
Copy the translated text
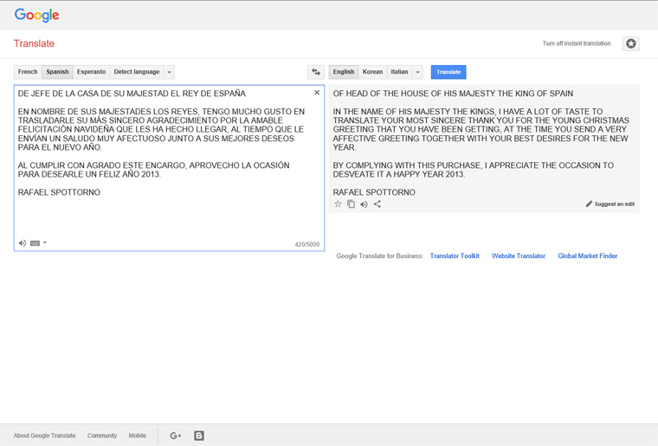pyautogui.click(x=351, y=204)
